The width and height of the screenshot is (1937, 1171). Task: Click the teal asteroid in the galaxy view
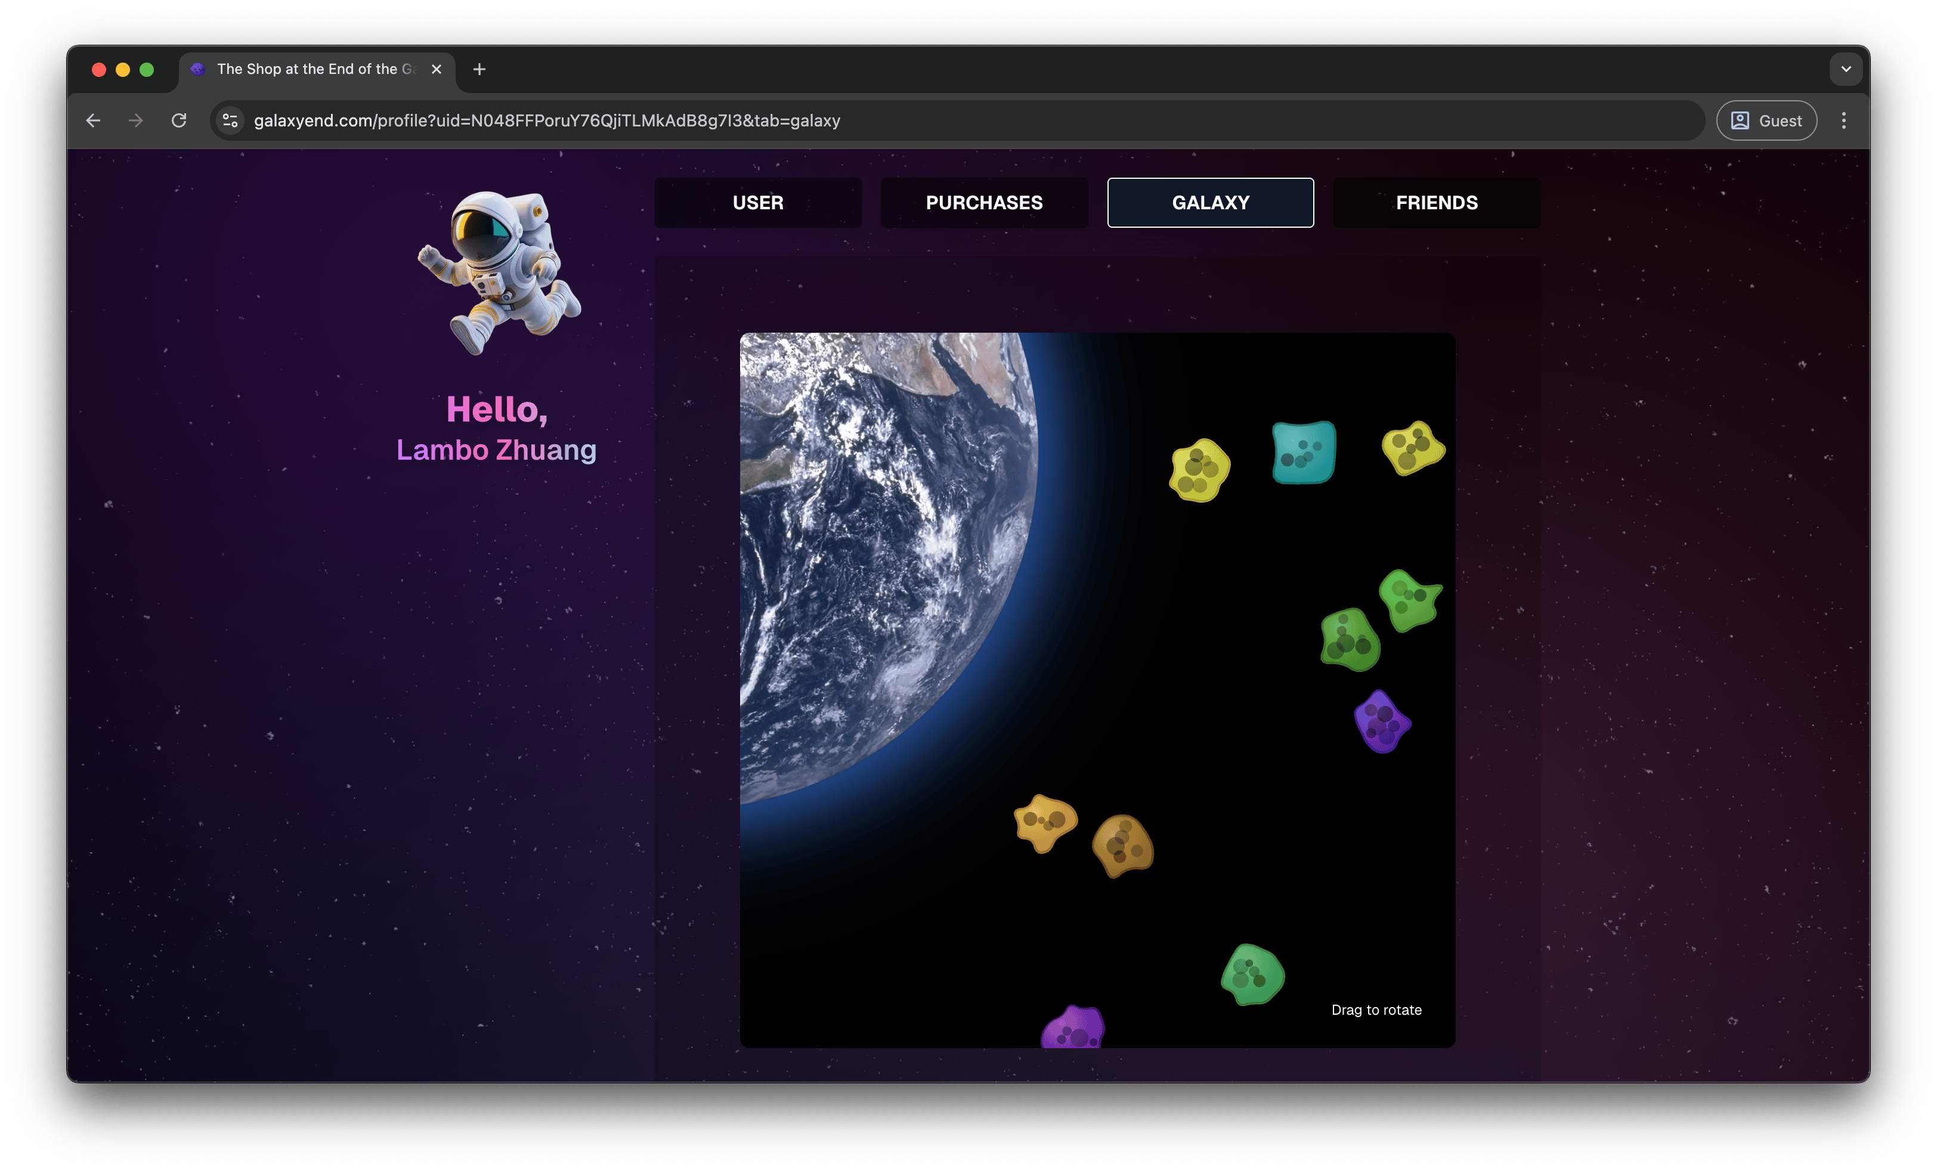(x=1304, y=452)
